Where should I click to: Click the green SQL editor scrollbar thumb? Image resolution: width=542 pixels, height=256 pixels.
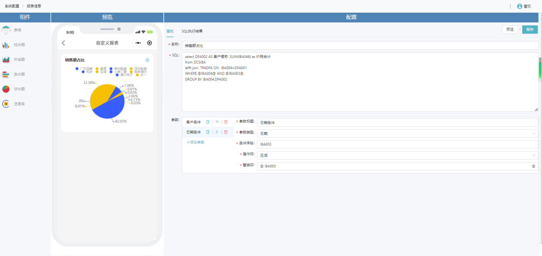click(540, 70)
